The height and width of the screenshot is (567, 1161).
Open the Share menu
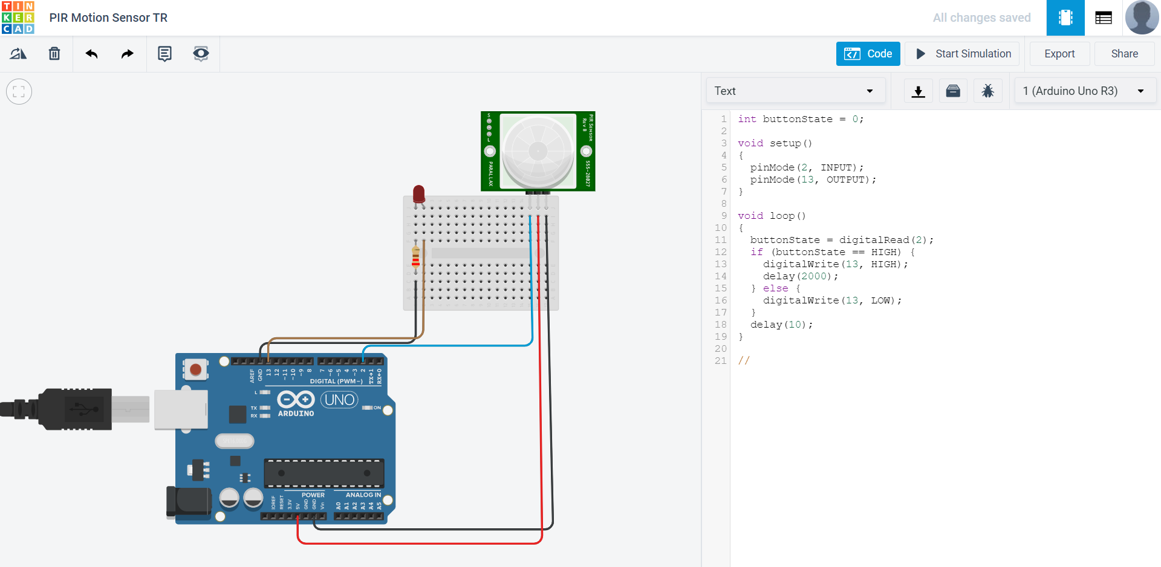tap(1124, 54)
